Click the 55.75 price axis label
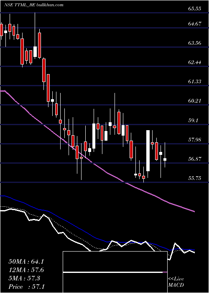Screen dimensions: 209x293 pos(195,178)
